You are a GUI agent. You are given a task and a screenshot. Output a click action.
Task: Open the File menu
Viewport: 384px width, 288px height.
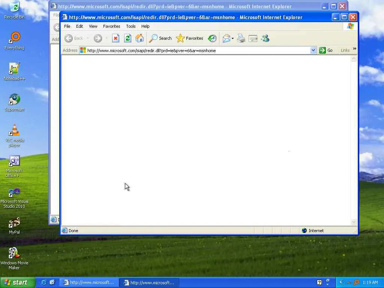click(67, 26)
